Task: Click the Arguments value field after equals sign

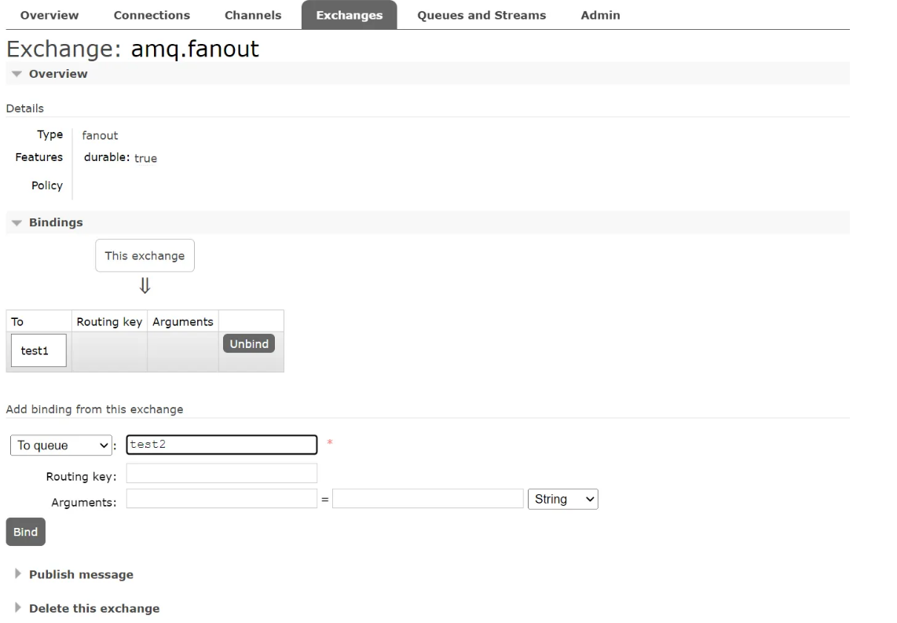Action: (x=427, y=499)
